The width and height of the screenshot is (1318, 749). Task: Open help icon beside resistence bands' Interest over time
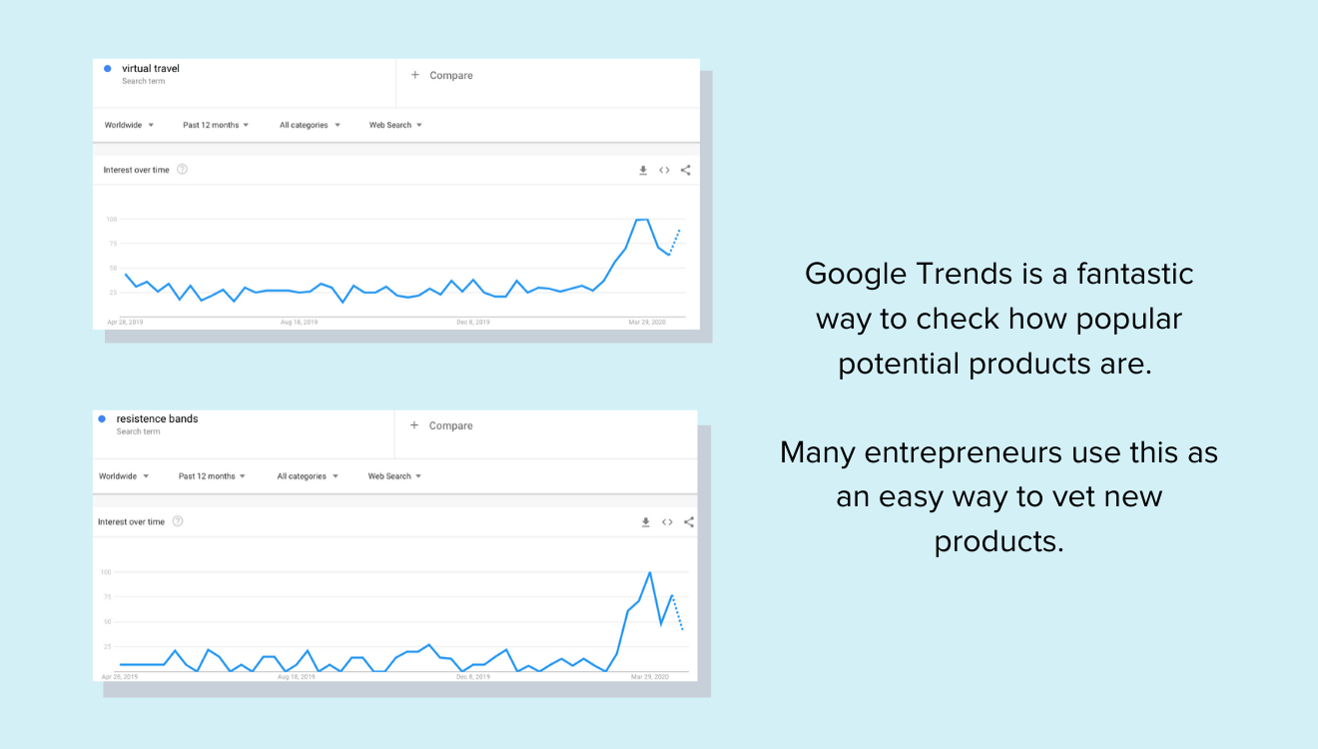(x=178, y=521)
